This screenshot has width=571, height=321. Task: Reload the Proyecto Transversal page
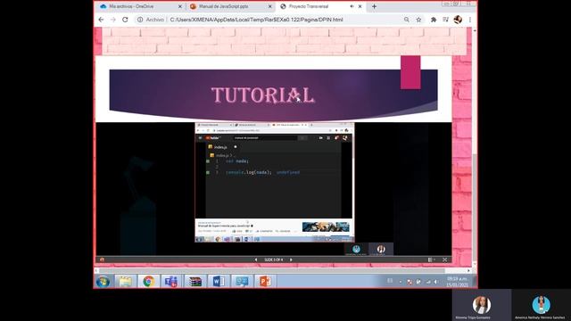125,20
